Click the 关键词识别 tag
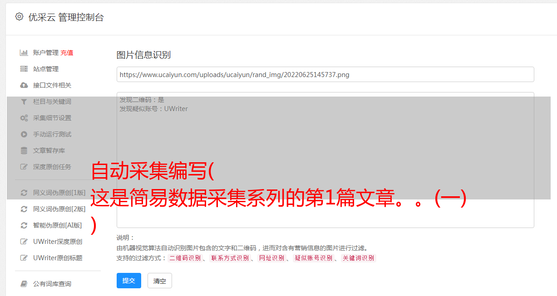Viewport: 557px width, 296px height. point(358,258)
